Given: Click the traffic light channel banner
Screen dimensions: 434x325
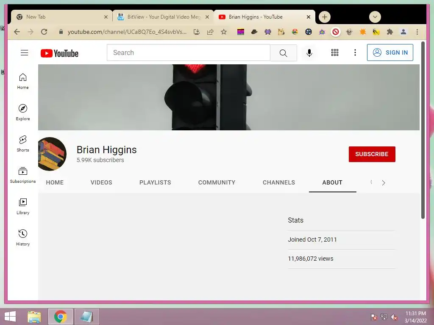Looking at the screenshot, I should coord(228,97).
